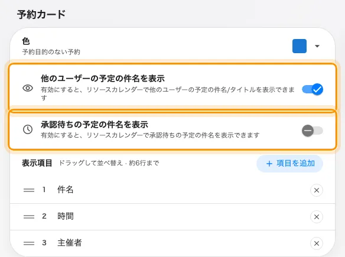The width and height of the screenshot is (345, 257).
Task: Disable 他のユーザーの予定の件名を表示 toggle
Action: pos(313,89)
